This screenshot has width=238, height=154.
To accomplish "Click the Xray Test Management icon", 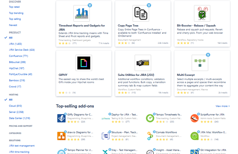I will [105, 152].
